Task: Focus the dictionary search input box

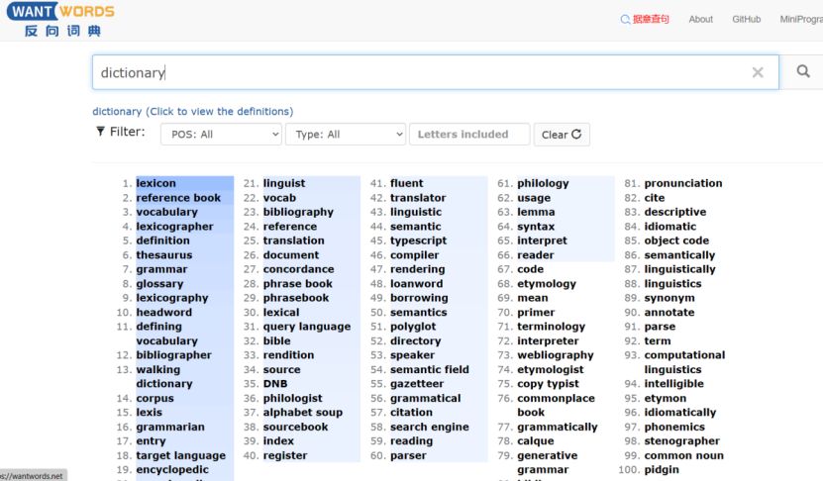Action: [x=416, y=72]
